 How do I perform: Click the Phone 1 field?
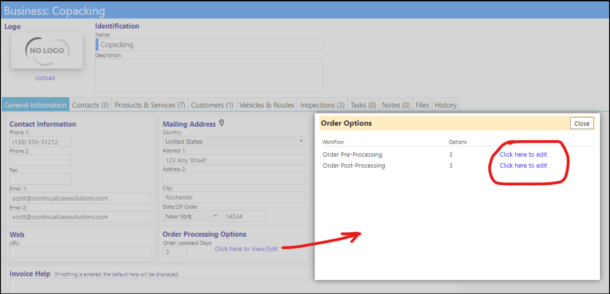pyautogui.click(x=40, y=142)
